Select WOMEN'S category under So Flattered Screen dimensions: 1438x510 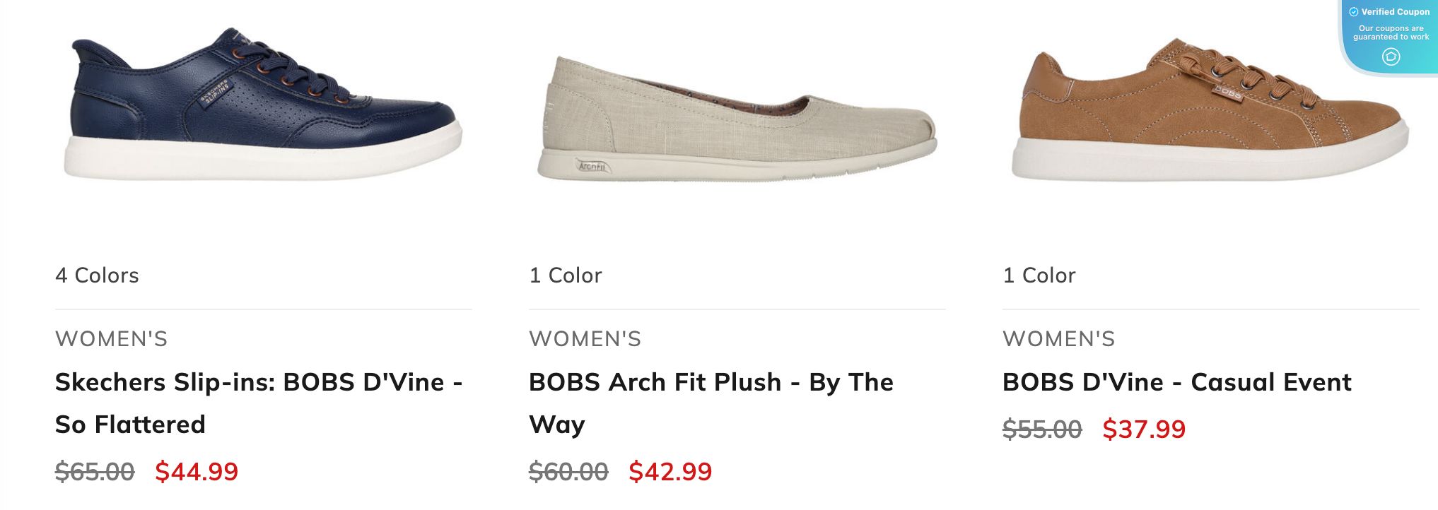[112, 339]
